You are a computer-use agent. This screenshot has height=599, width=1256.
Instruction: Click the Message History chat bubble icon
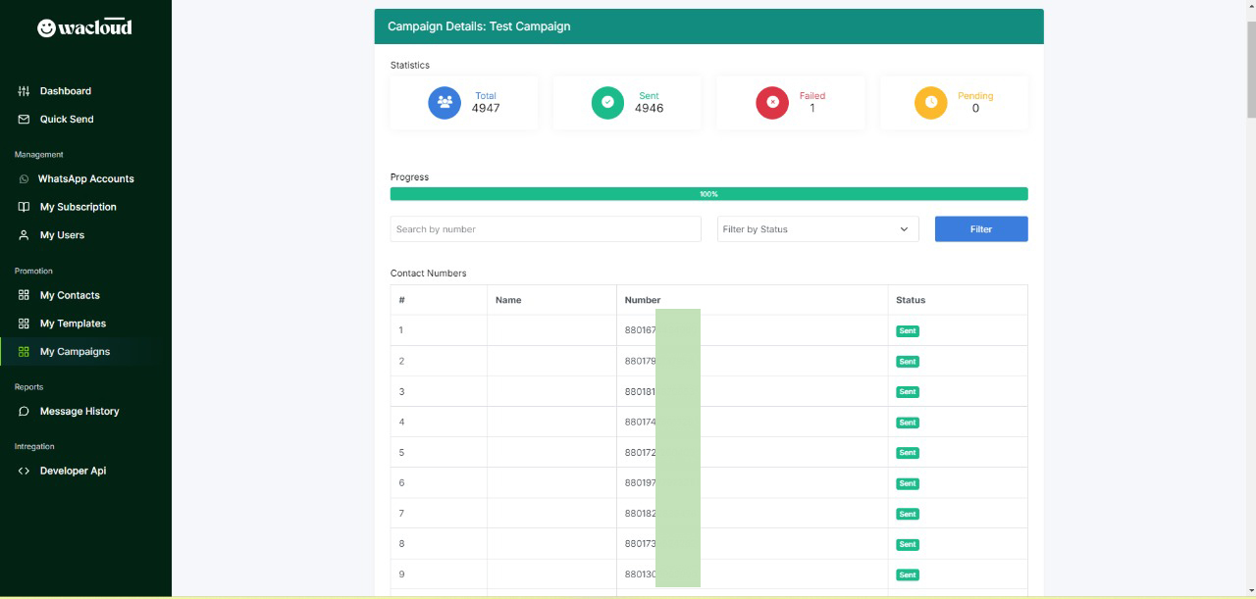pyautogui.click(x=24, y=412)
